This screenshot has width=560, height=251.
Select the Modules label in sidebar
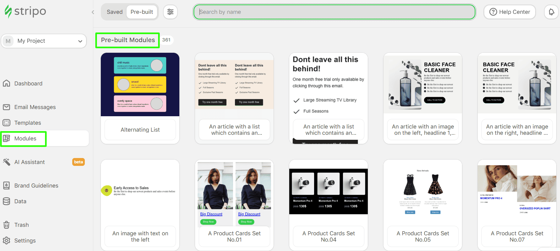click(25, 139)
